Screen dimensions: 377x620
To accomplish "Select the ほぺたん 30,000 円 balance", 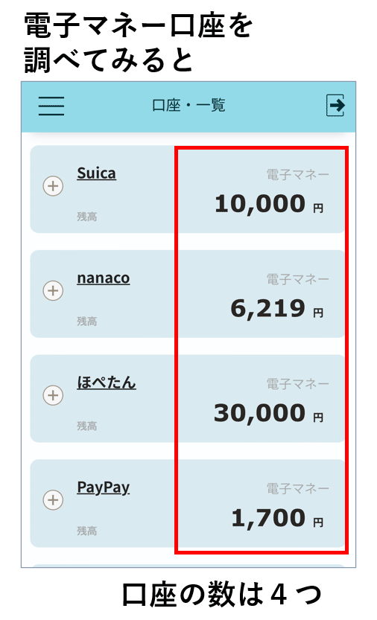I will 269,413.
